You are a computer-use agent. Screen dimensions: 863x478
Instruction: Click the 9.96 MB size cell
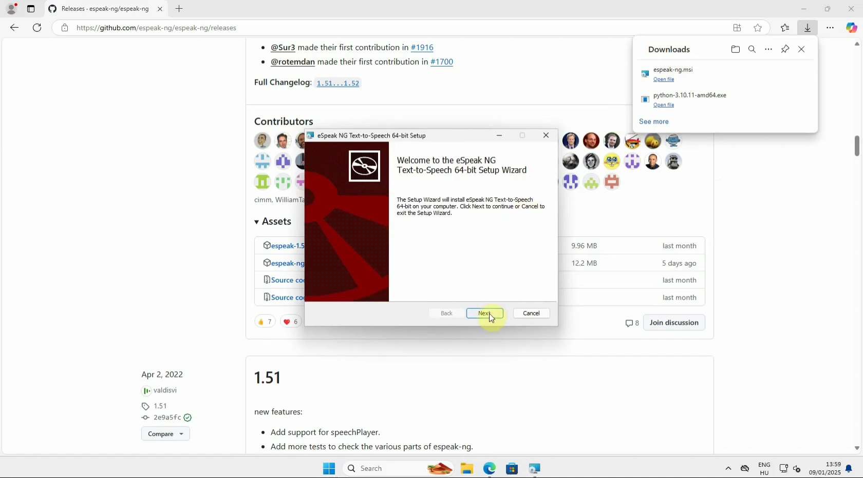click(x=584, y=246)
